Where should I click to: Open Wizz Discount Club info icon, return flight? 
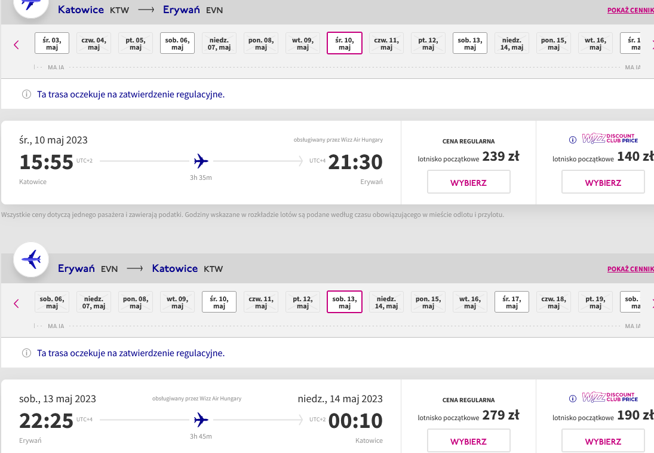(x=573, y=399)
